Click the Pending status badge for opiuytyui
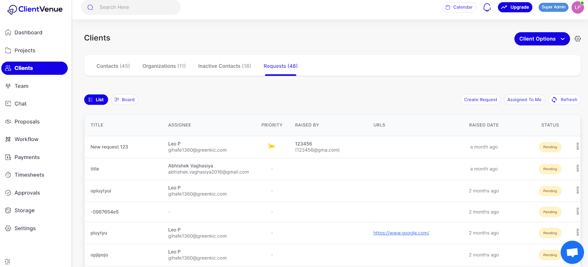Screen dimensions: 588x267 click(x=550, y=191)
